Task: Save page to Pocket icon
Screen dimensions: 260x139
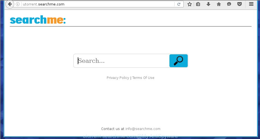Action: 240,4
